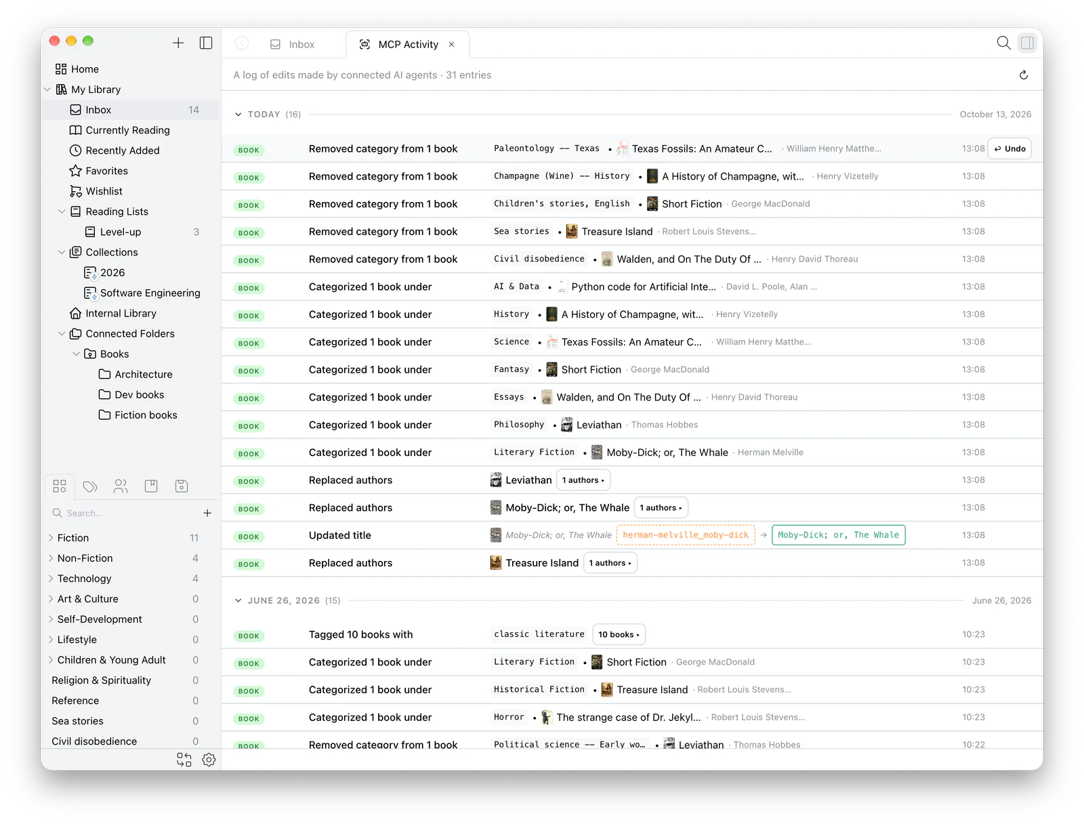Click the category Search field

122,514
